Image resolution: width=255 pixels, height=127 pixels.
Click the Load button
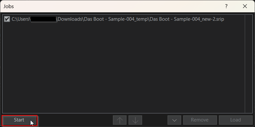click(235, 120)
